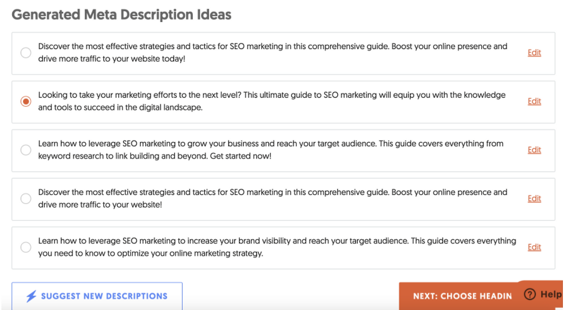565x310 pixels.
Task: Pick the brand visibility description radio button
Action: pos(26,247)
